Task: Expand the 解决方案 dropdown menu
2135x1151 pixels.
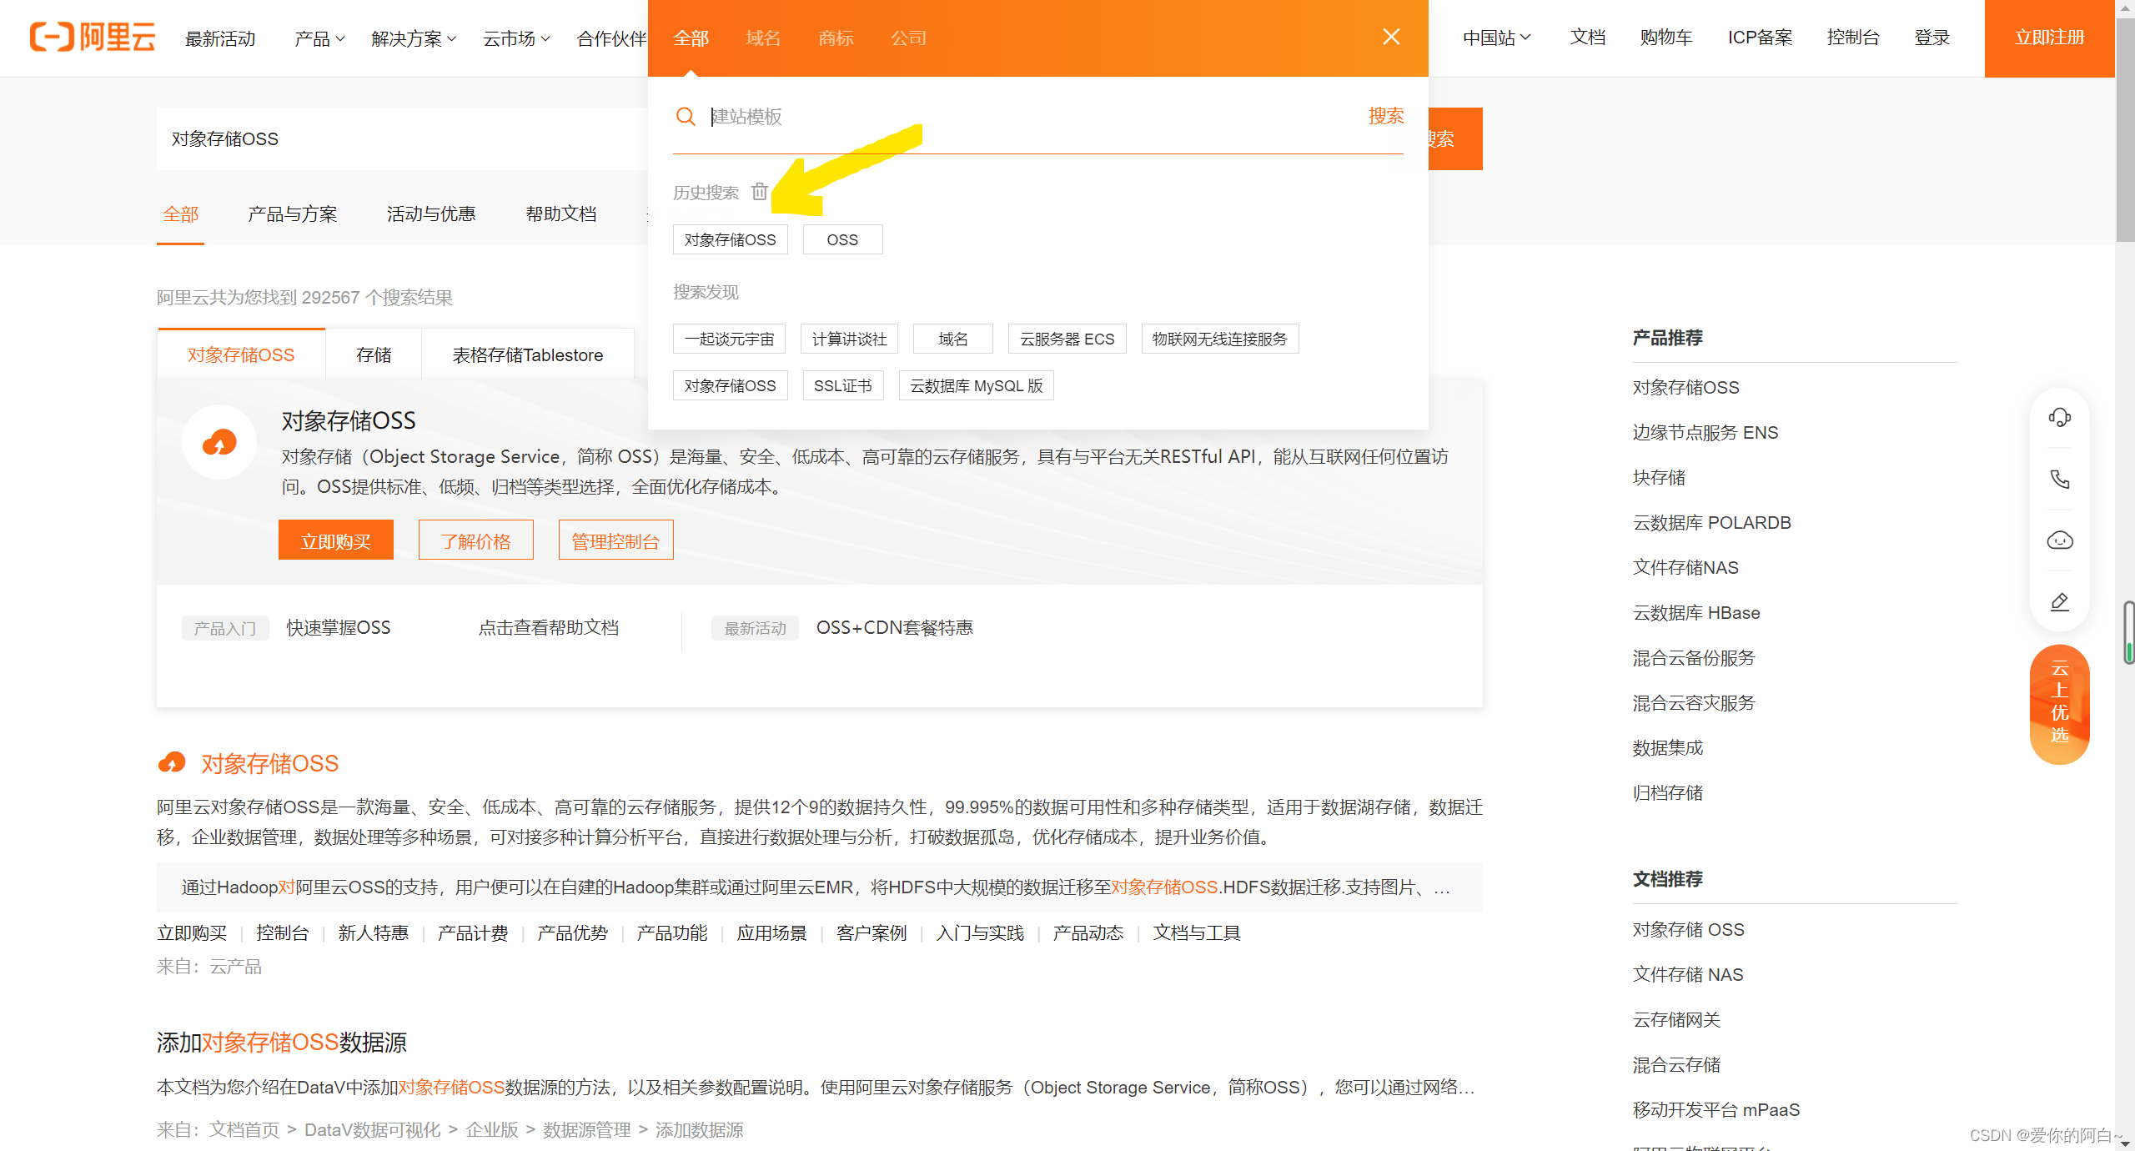Action: coord(414,38)
